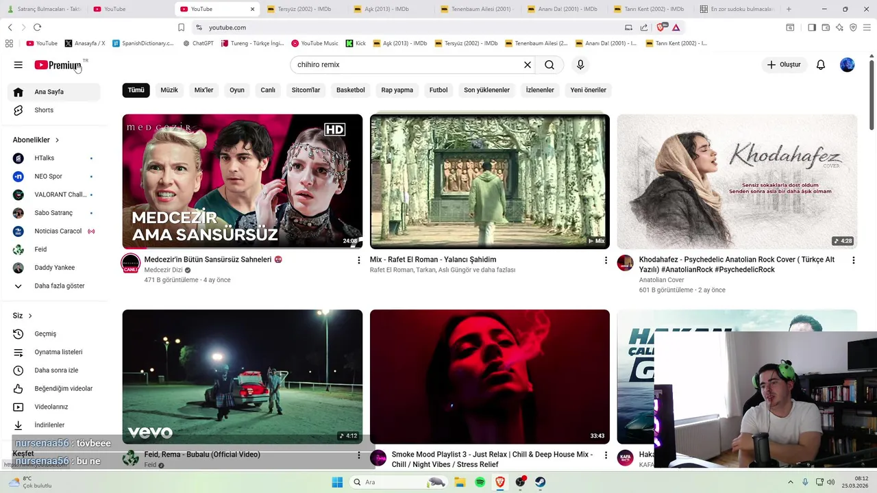Play the Medcezir Ama Sansürsüz thumbnail
The image size is (877, 493).
click(x=243, y=181)
